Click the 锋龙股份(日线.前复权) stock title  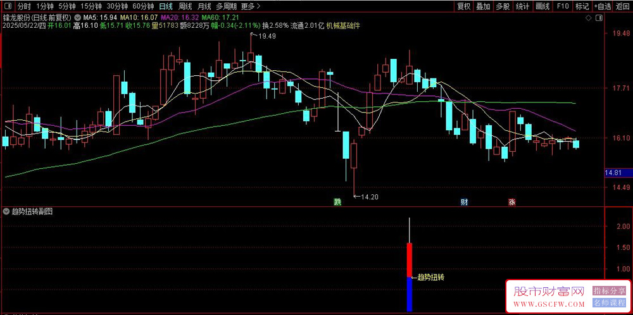tap(37, 18)
